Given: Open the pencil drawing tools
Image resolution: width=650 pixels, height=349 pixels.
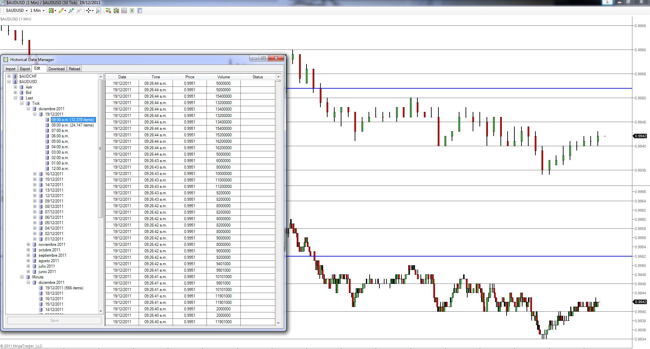Looking at the screenshot, I should (x=61, y=11).
